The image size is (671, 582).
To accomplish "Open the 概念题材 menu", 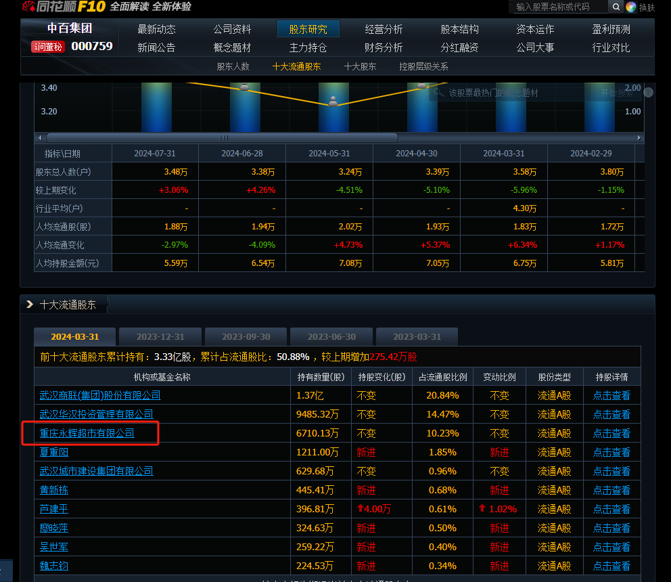I will 233,47.
